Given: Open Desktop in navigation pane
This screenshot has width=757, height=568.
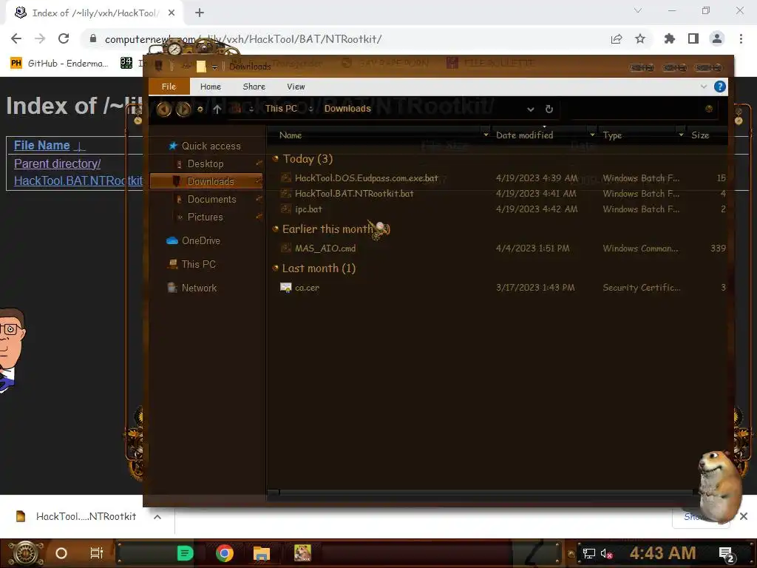Looking at the screenshot, I should tap(206, 163).
